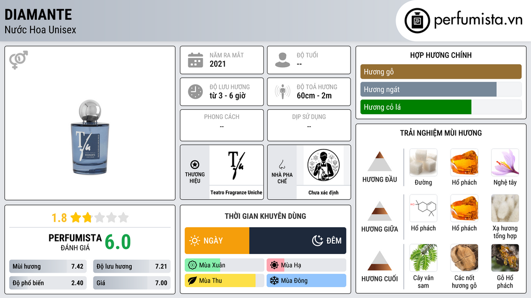531x298 pixels.
Task: Click the brown Hương gỗ accord bar
Action: (x=441, y=71)
